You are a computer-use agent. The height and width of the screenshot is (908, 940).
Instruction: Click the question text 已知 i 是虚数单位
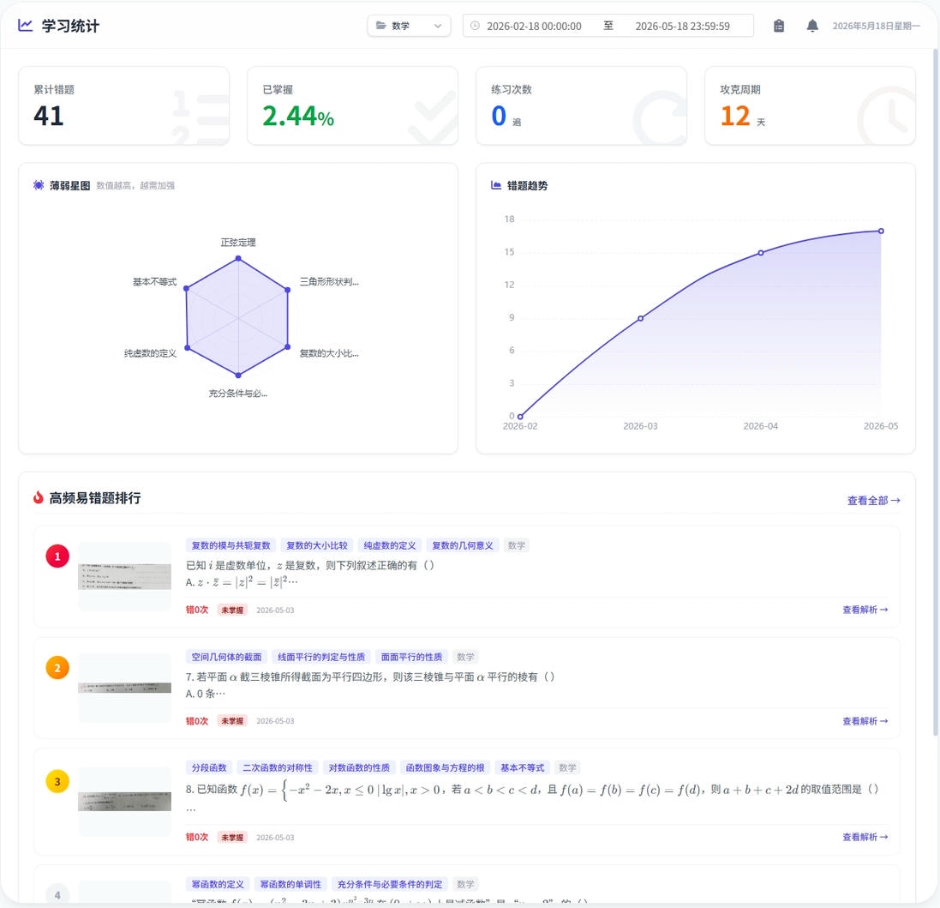click(310, 565)
